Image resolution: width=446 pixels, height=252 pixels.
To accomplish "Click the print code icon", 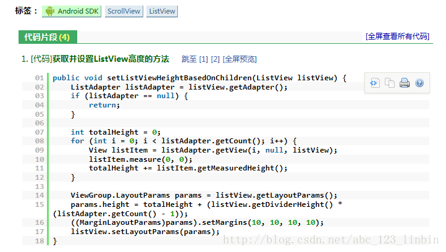I will click(405, 83).
